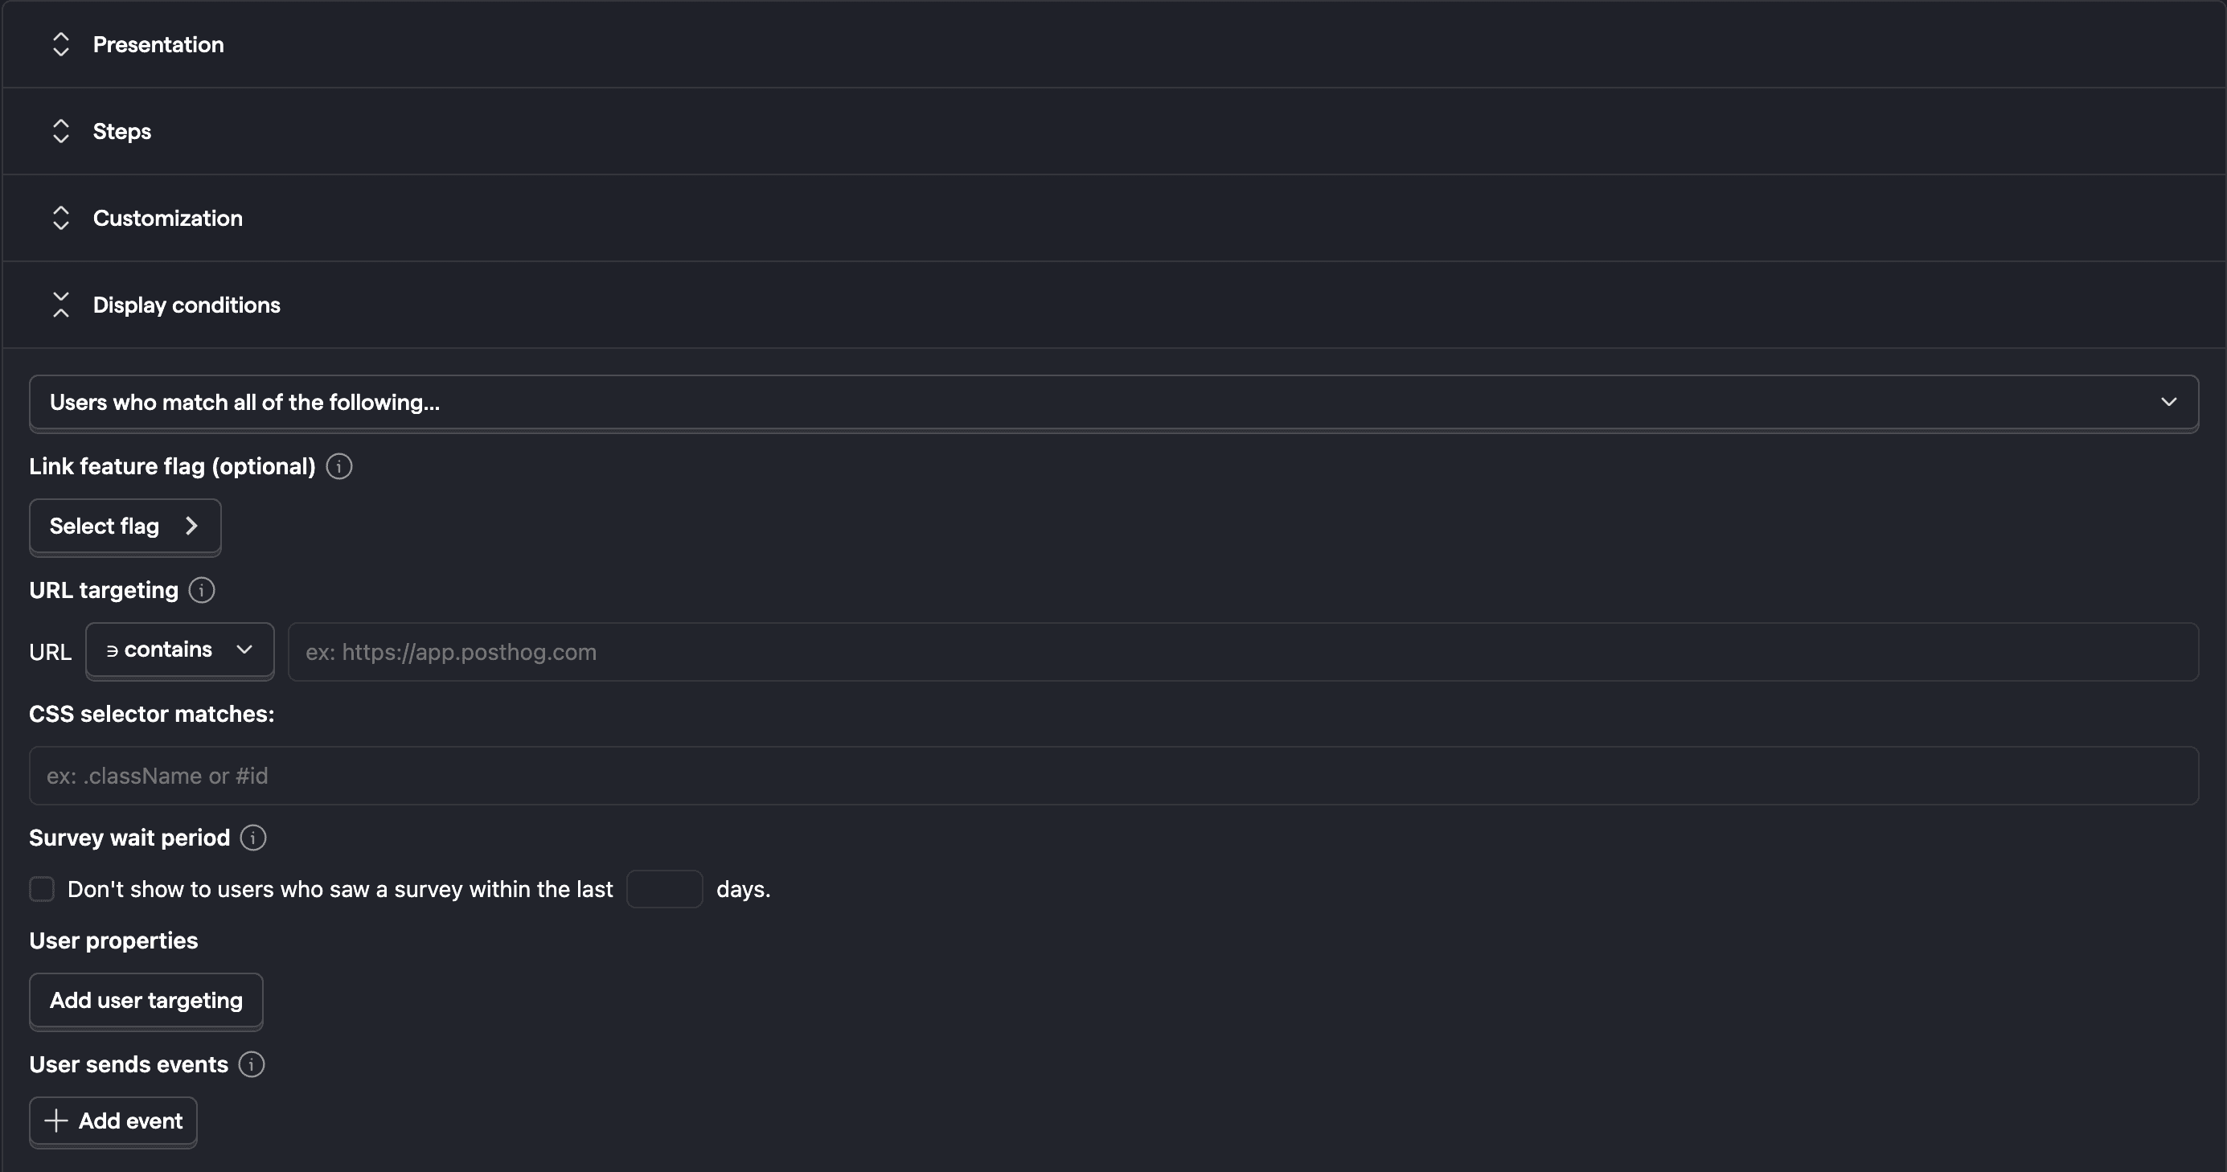Expand the Presentation section
The image size is (2227, 1172).
1113,44
